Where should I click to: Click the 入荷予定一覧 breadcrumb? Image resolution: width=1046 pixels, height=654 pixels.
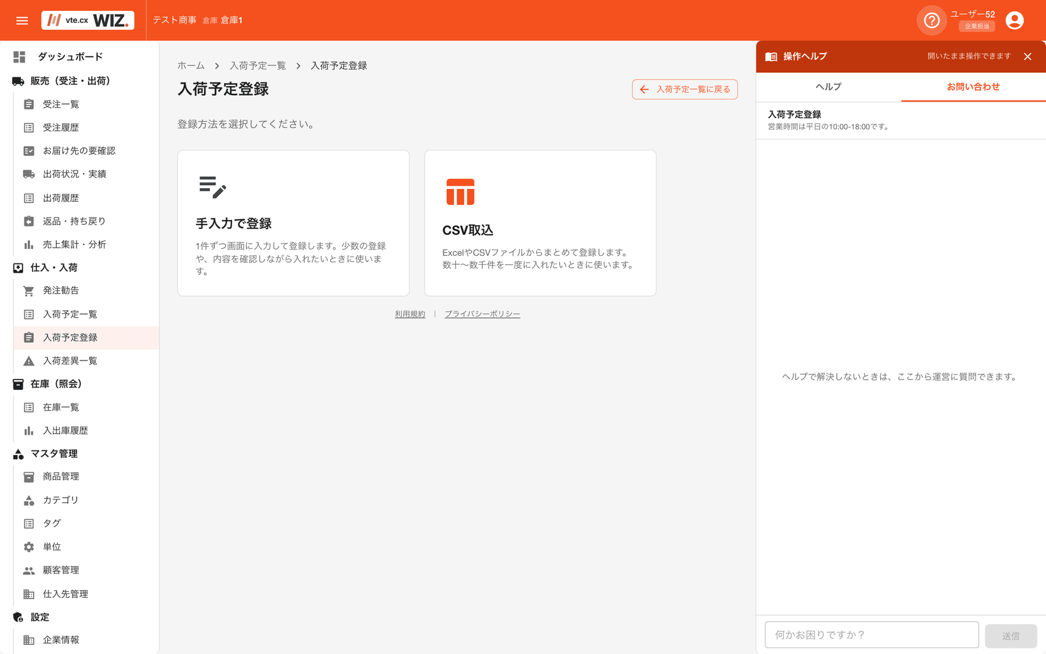(x=258, y=66)
